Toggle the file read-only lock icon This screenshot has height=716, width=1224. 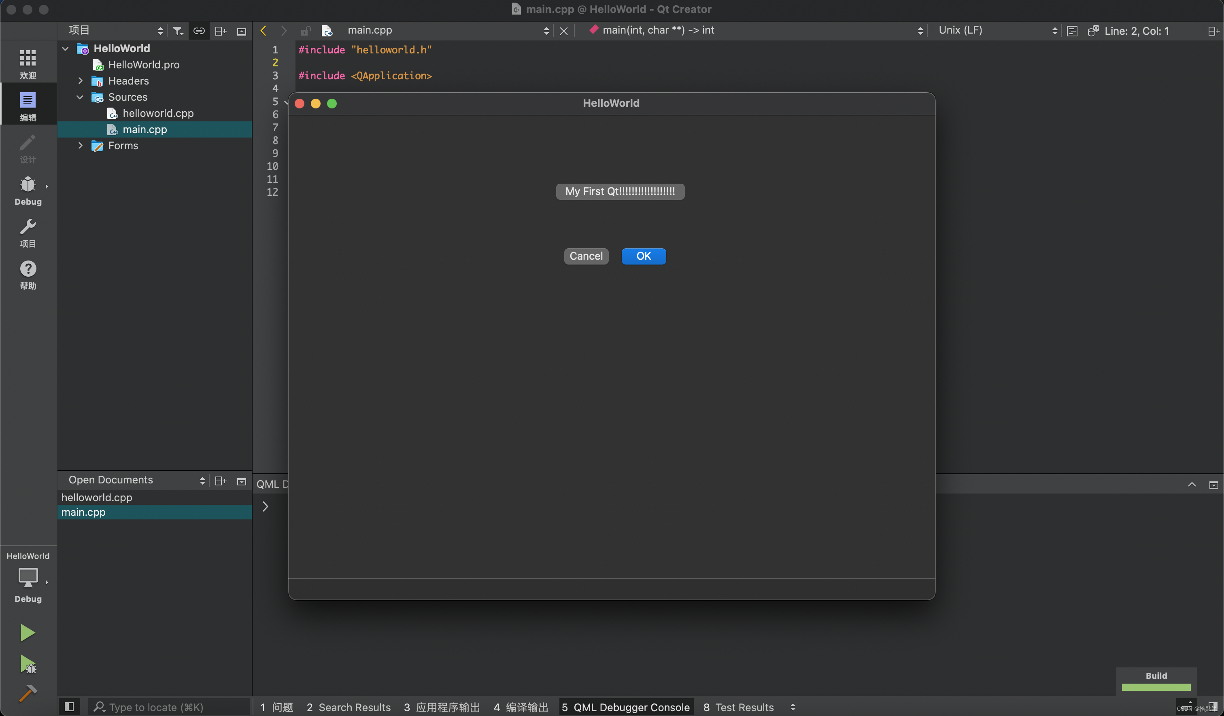pos(305,31)
